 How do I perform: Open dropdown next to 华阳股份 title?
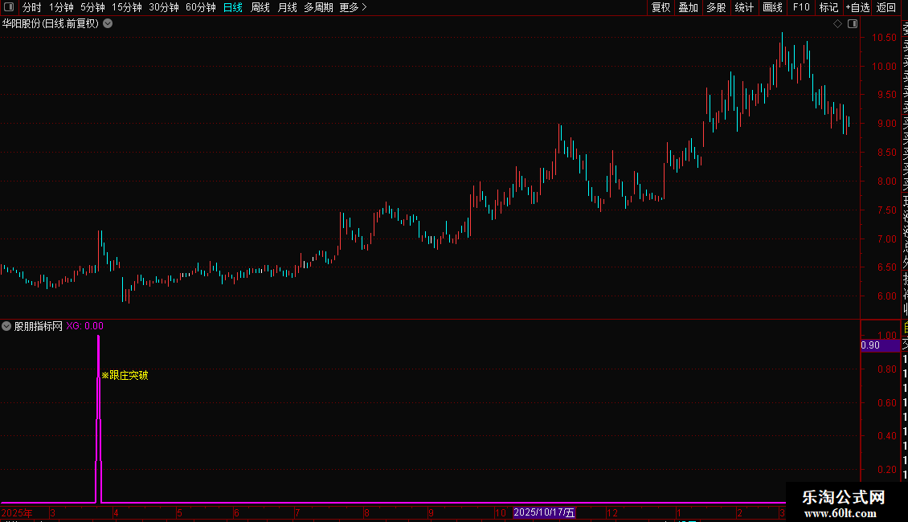click(108, 24)
